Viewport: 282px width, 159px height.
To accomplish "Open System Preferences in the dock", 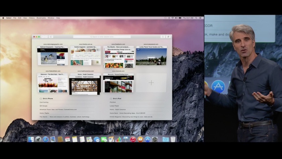I will (x=155, y=139).
